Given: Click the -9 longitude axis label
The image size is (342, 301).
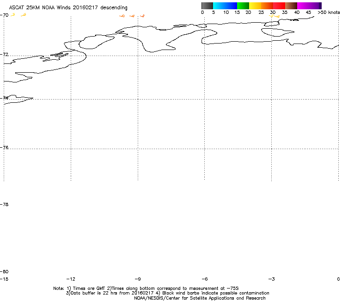Looking at the screenshot, I should (138, 279).
